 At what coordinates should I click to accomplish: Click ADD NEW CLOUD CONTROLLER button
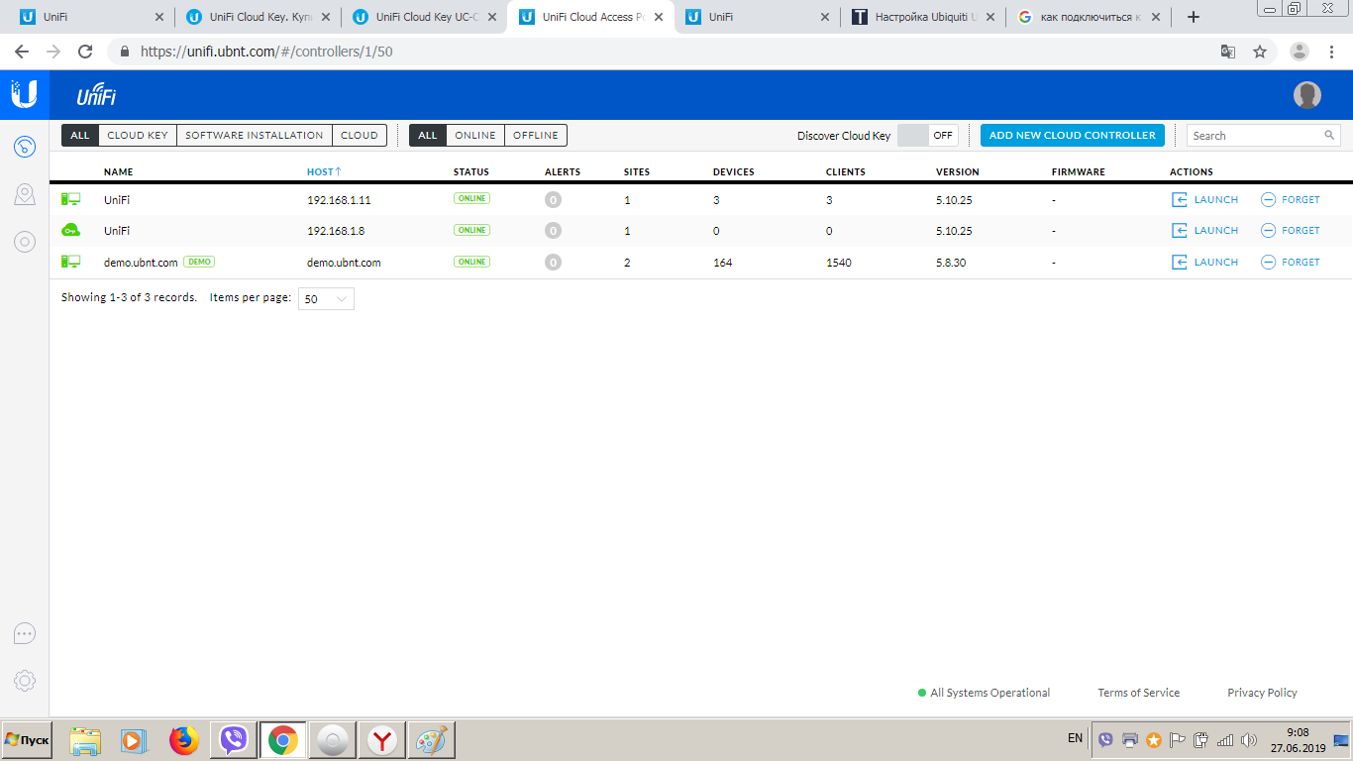1072,136
